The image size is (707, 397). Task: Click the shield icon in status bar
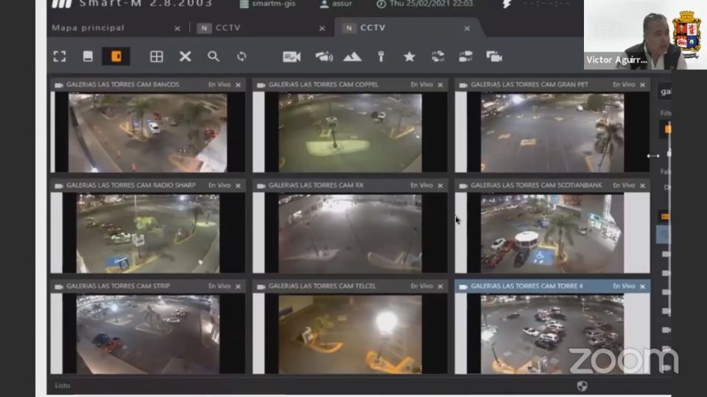coord(582,385)
